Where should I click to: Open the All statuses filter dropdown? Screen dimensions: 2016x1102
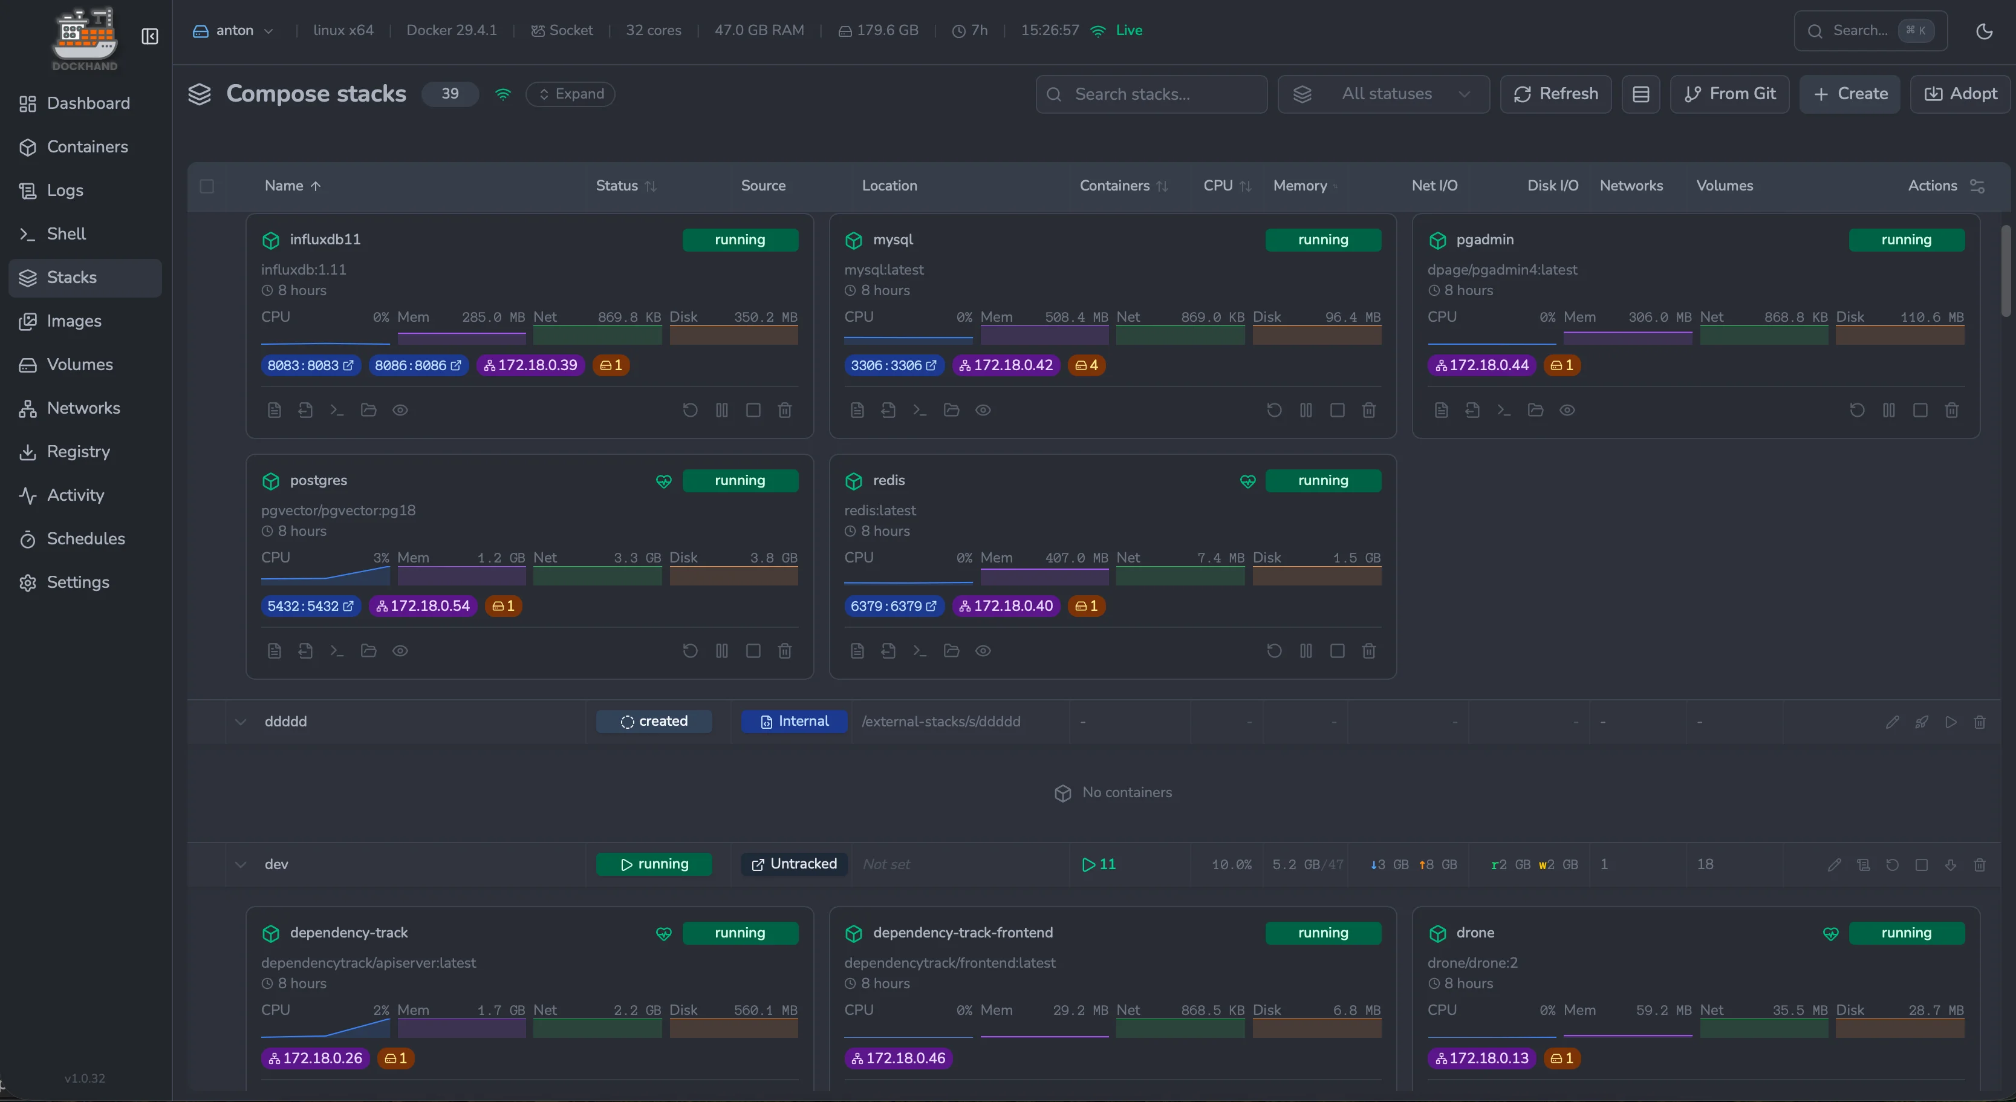pos(1384,94)
